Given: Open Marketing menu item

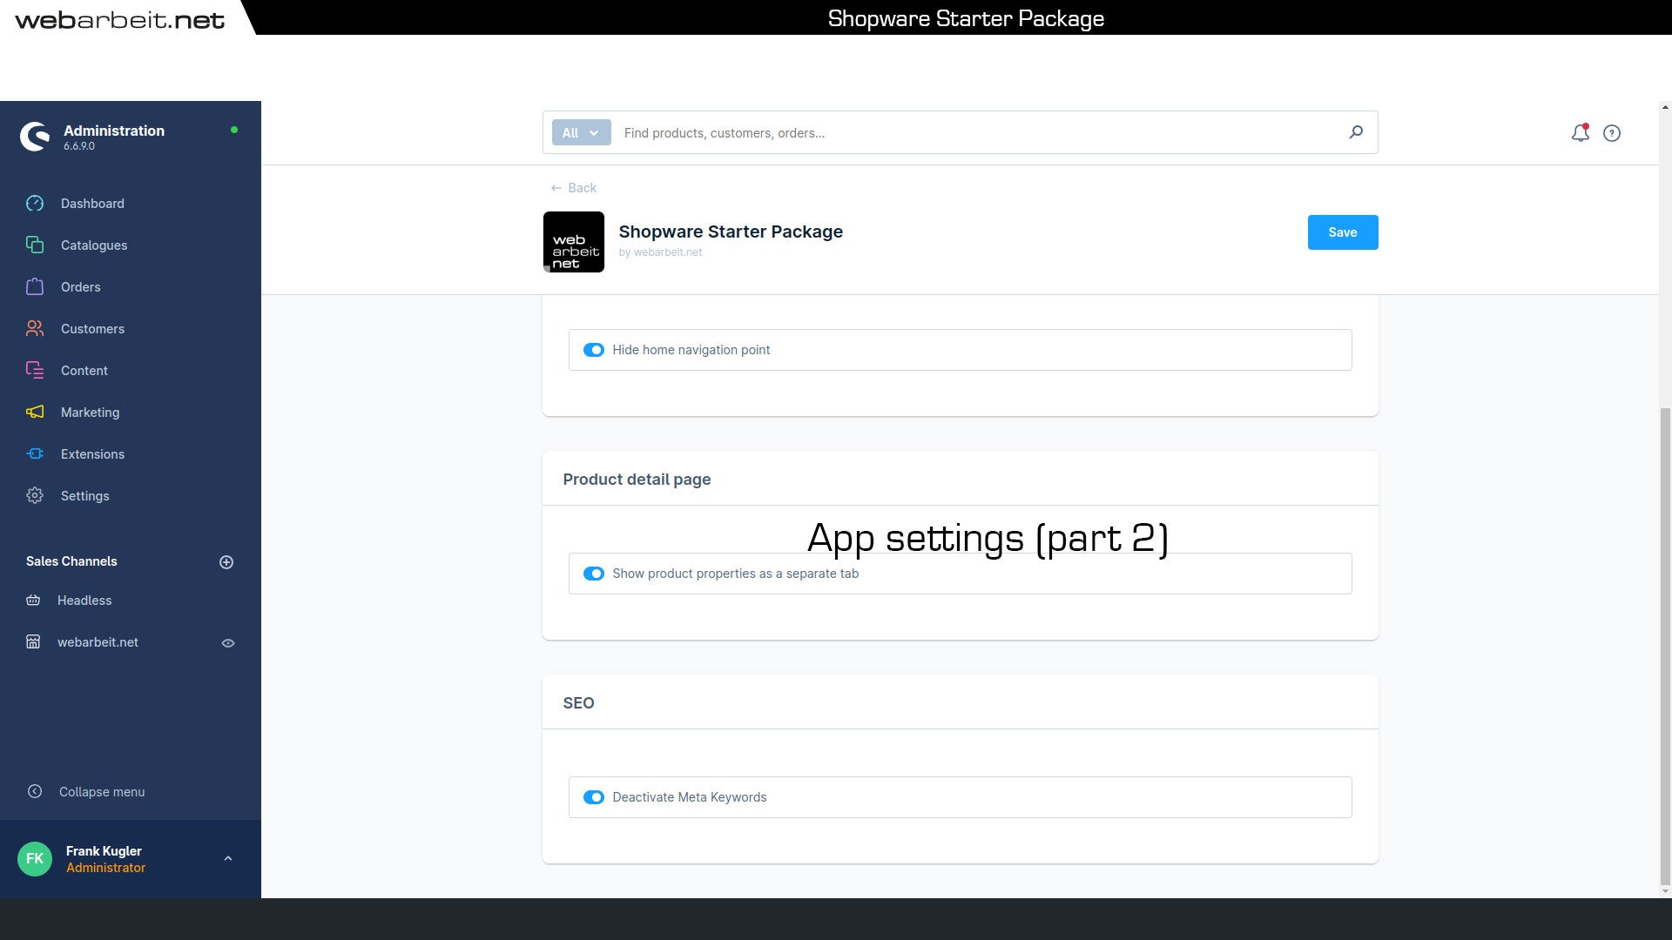Looking at the screenshot, I should (91, 413).
